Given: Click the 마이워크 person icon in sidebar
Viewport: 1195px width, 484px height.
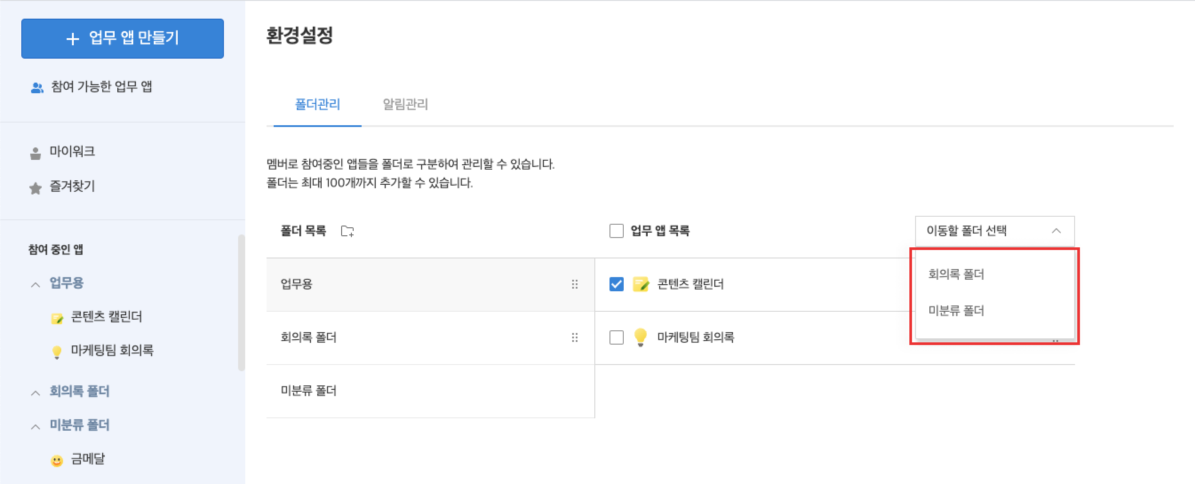Looking at the screenshot, I should pos(35,152).
